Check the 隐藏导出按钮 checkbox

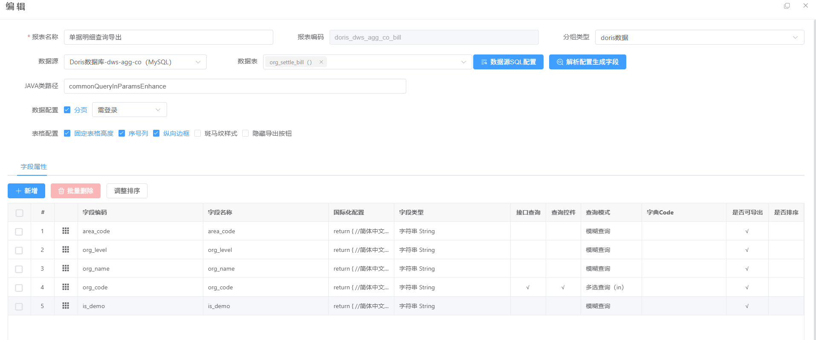pos(245,133)
